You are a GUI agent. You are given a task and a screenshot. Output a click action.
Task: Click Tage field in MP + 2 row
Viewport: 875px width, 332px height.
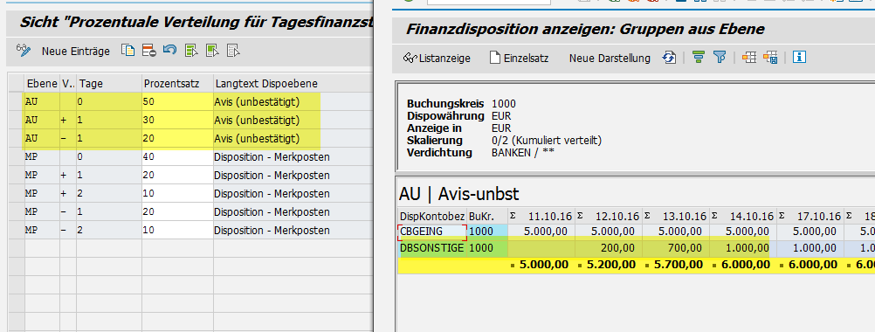click(x=109, y=194)
